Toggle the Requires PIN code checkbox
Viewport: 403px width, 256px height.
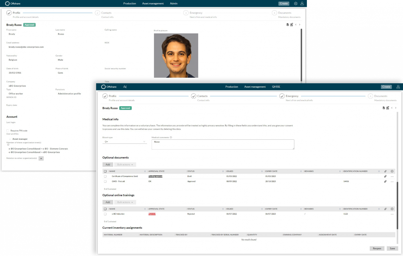pyautogui.click(x=7, y=131)
